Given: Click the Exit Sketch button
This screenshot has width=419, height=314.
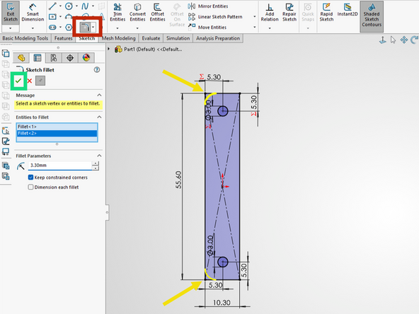Looking at the screenshot, I should 11,13.
